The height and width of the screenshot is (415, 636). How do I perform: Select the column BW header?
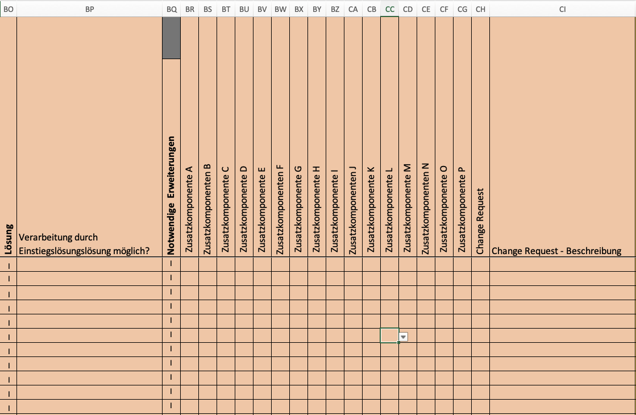coord(280,9)
